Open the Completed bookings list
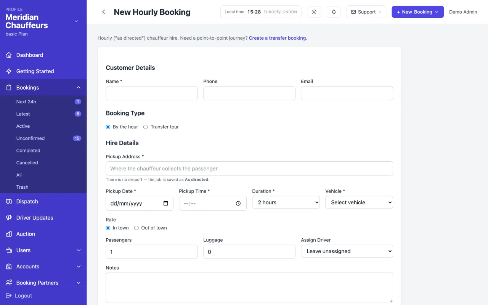The width and height of the screenshot is (488, 305). pyautogui.click(x=43, y=151)
